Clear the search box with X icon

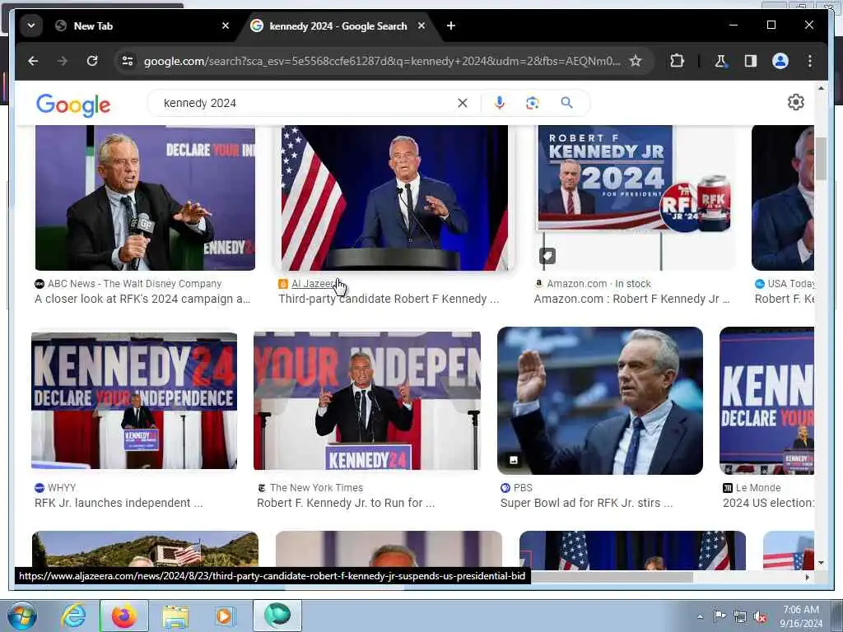point(463,103)
